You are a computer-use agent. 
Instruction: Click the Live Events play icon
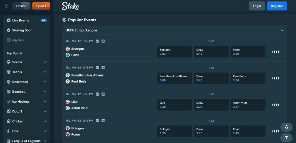coord(8,21)
